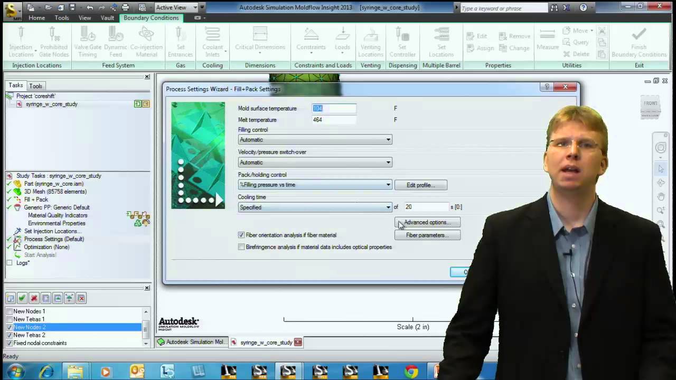Click Internet Explorer icon in taskbar
The height and width of the screenshot is (380, 676).
[x=46, y=372]
